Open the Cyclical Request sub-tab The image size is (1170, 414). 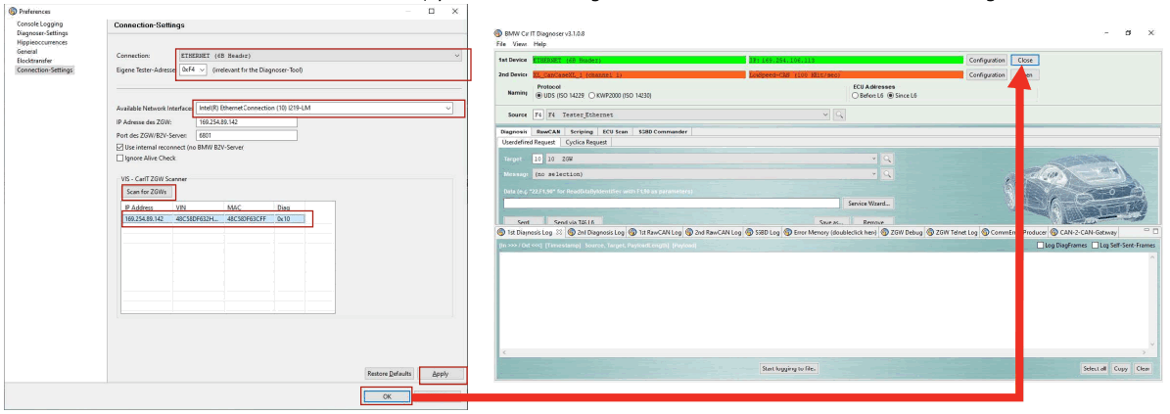click(x=585, y=142)
